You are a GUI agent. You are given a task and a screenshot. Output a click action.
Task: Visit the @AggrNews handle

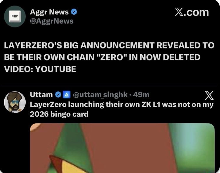(x=52, y=21)
